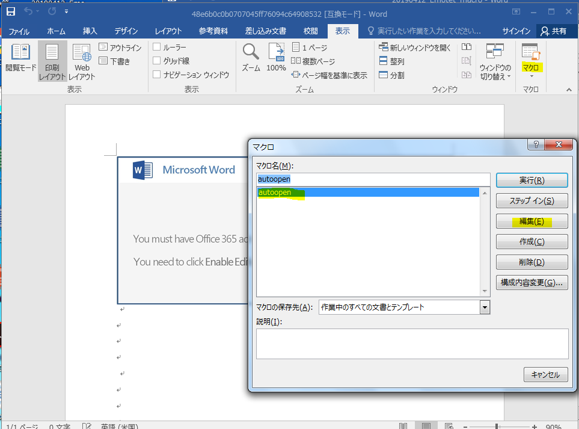
Task: Click Delete (削除) button
Action: [532, 262]
